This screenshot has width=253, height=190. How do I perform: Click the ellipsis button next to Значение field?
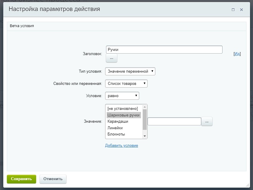(x=207, y=121)
